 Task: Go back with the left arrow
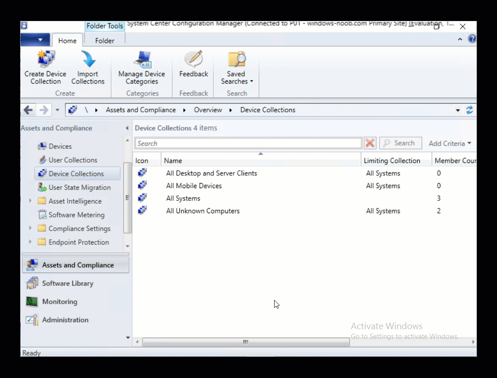pos(28,110)
